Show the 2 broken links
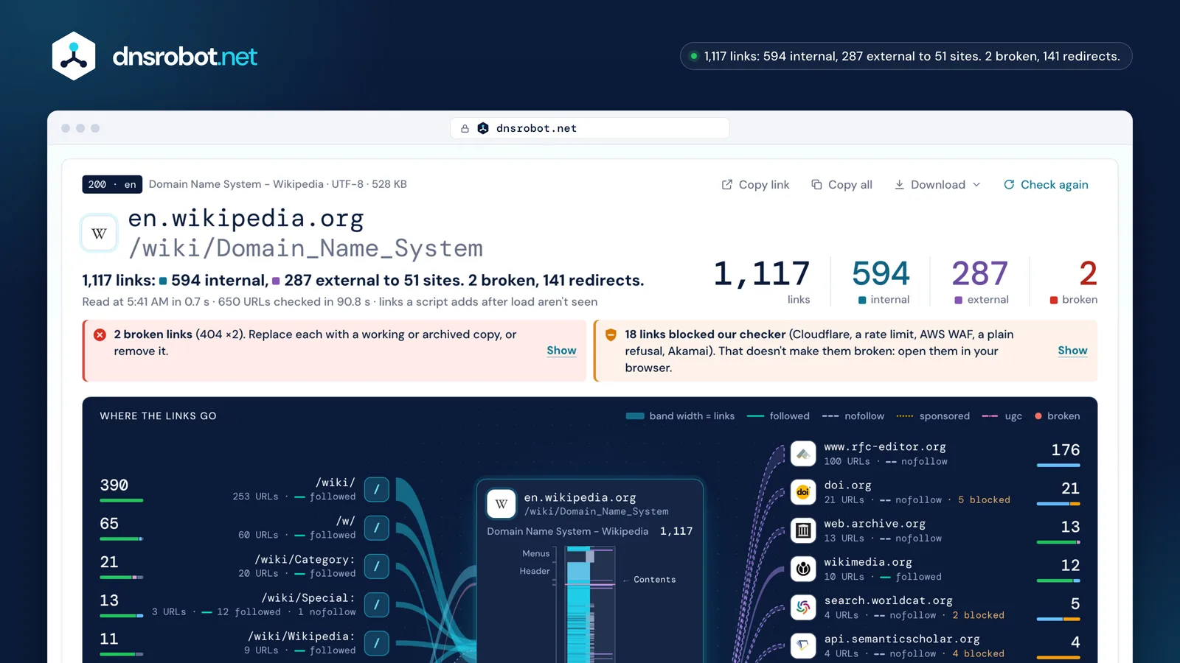1180x663 pixels. (x=561, y=351)
